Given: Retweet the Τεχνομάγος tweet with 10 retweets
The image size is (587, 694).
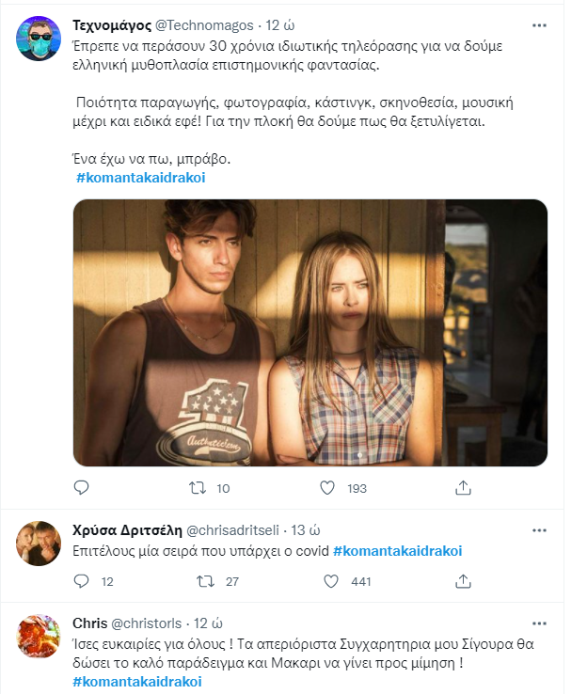Looking at the screenshot, I should click(x=198, y=488).
